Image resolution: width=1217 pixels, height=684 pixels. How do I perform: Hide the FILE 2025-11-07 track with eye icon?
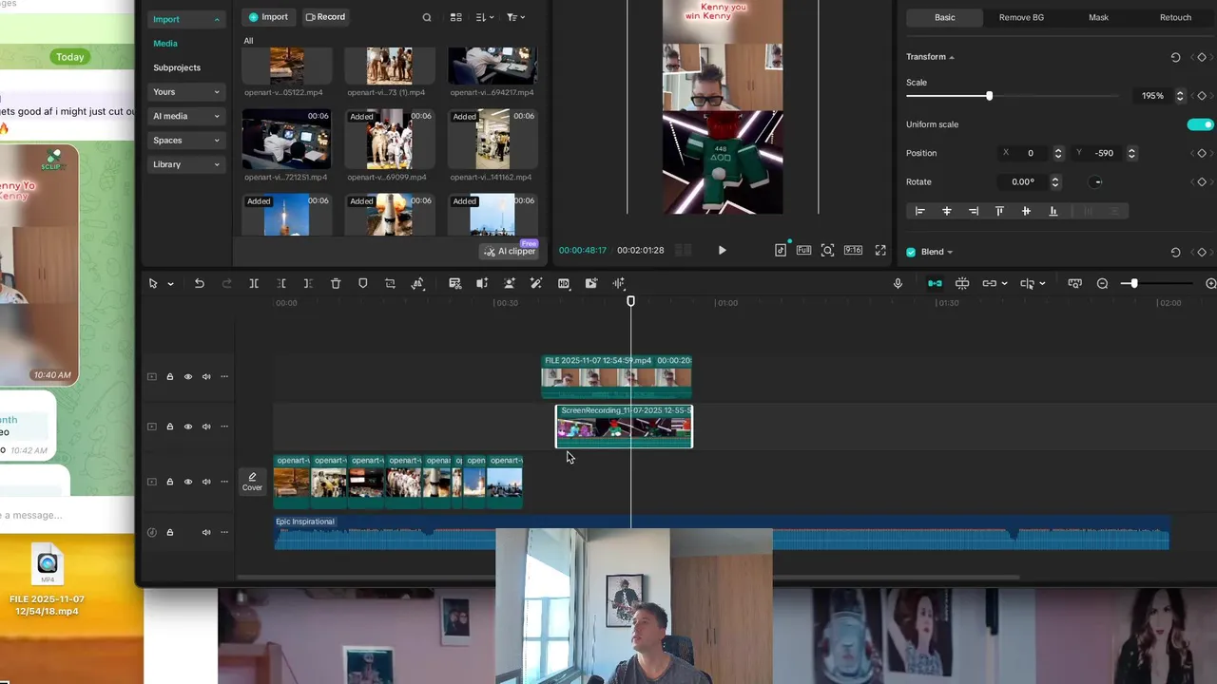(x=188, y=377)
